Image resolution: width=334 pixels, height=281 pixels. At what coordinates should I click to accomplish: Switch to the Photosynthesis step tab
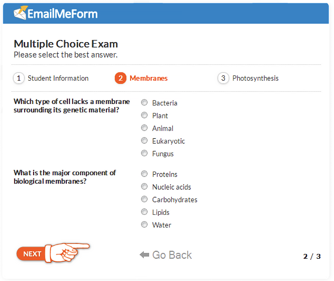tap(255, 78)
